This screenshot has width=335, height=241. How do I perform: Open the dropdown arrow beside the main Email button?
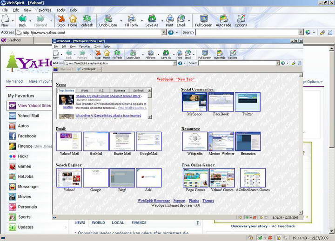[189, 21]
